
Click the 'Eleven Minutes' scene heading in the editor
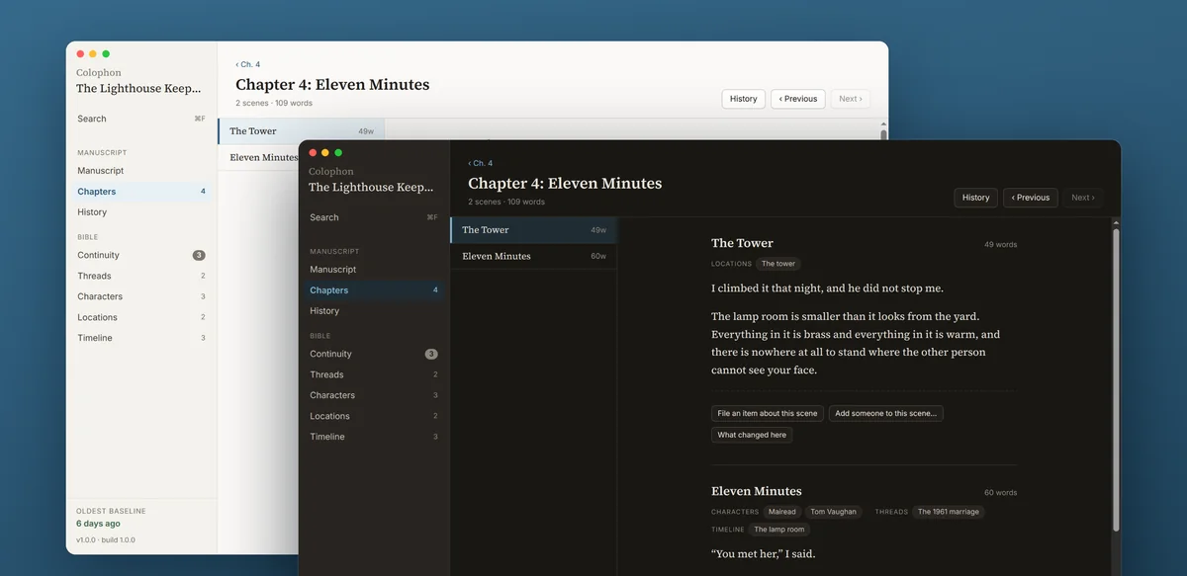pos(757,491)
